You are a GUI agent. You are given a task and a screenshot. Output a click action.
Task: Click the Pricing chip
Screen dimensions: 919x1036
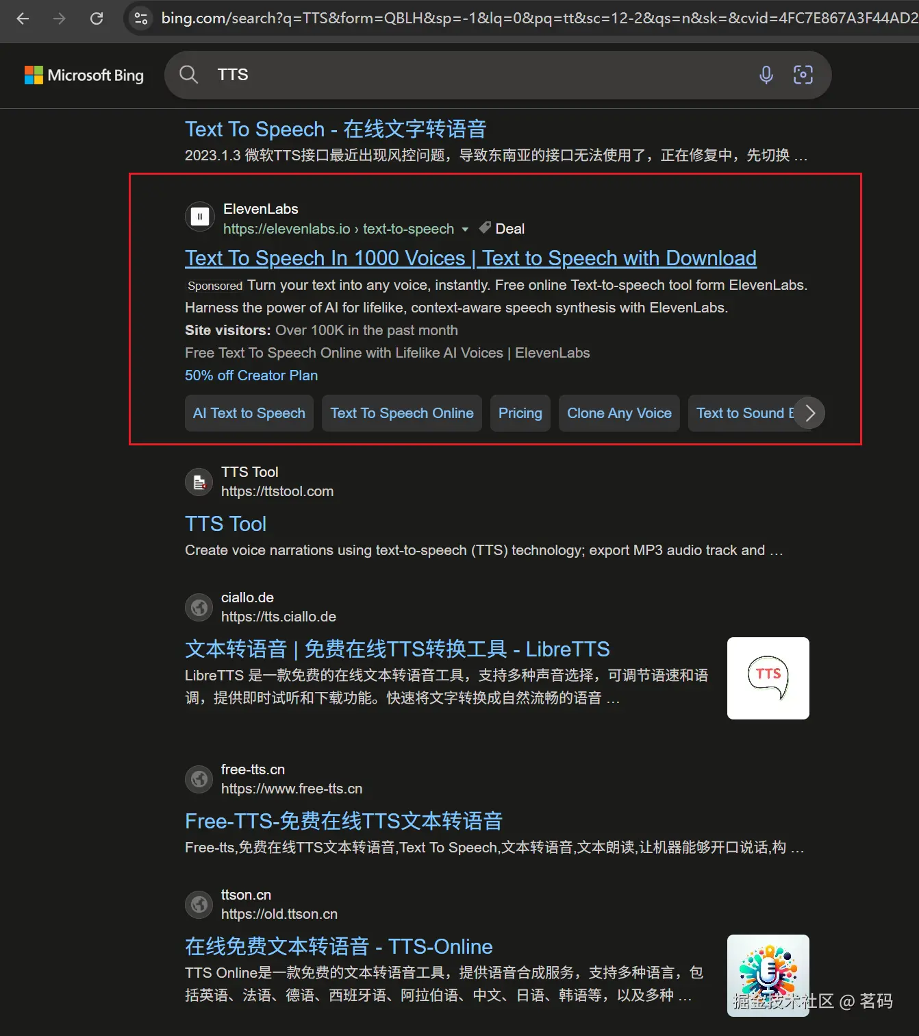(x=520, y=413)
